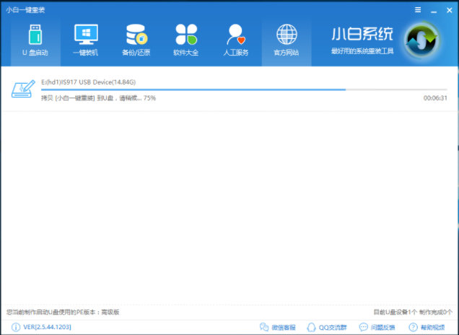
Task: Join the QQ交流群 group
Action: pos(330,327)
